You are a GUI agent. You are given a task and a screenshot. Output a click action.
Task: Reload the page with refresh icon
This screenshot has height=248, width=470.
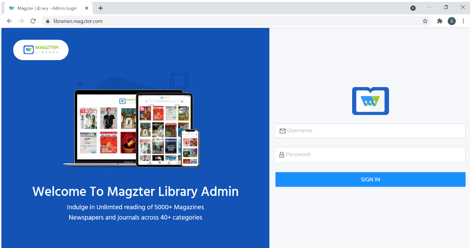point(33,21)
